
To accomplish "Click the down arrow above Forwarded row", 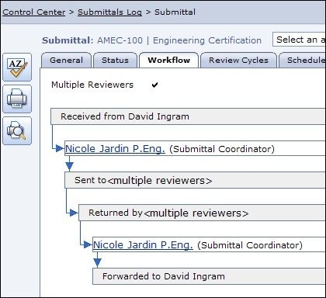I will 97,262.
